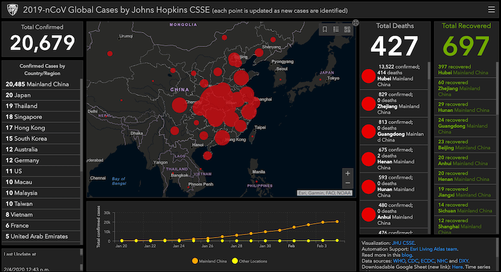Click red circle beside Zhejiang confirmed entry
Viewport: 501px width, 272px height.
(x=368, y=104)
